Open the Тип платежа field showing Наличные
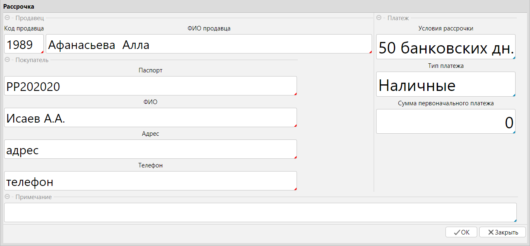Image resolution: width=530 pixels, height=246 pixels. 445,85
